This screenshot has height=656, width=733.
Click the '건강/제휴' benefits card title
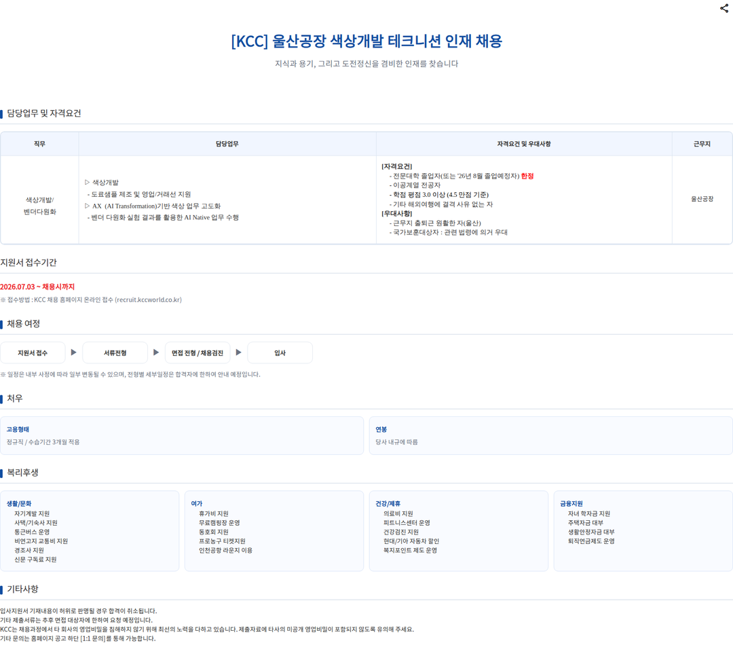click(388, 504)
